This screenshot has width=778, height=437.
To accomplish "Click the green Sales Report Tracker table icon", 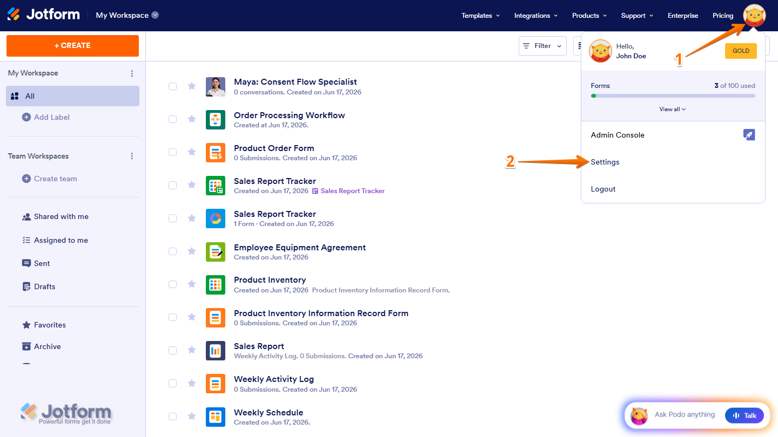I will (216, 185).
